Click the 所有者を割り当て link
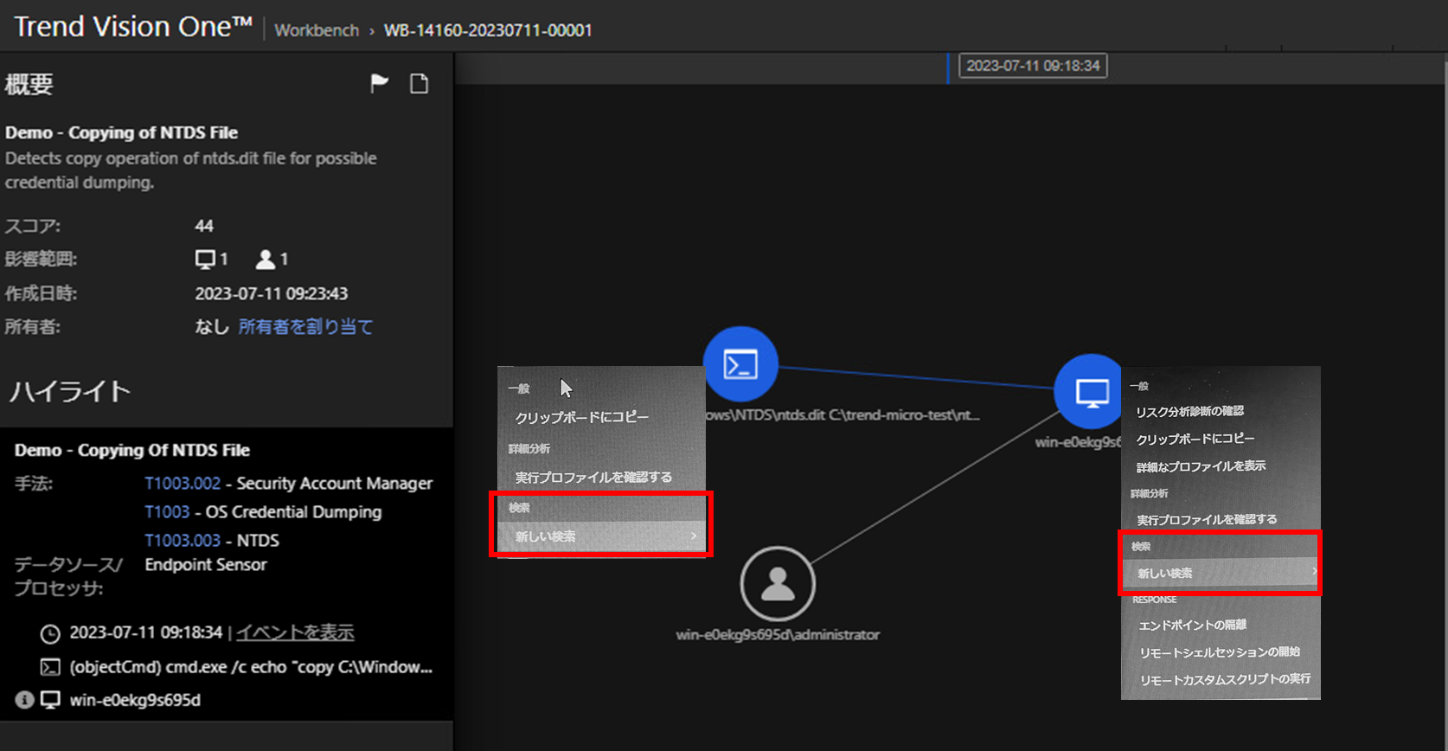This screenshot has width=1448, height=751. pos(305,327)
